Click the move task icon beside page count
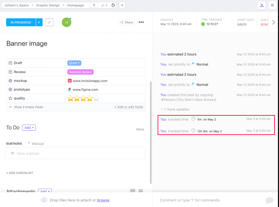279x207 pixels. pyautogui.click(x=113, y=5)
